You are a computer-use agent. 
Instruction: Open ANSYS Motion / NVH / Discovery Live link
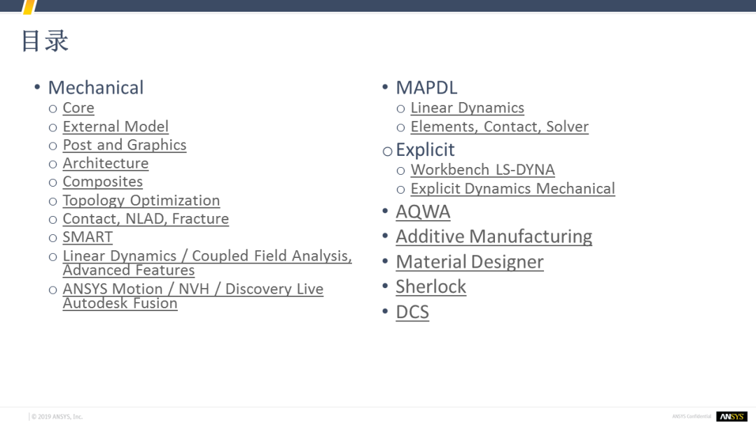[x=192, y=289]
